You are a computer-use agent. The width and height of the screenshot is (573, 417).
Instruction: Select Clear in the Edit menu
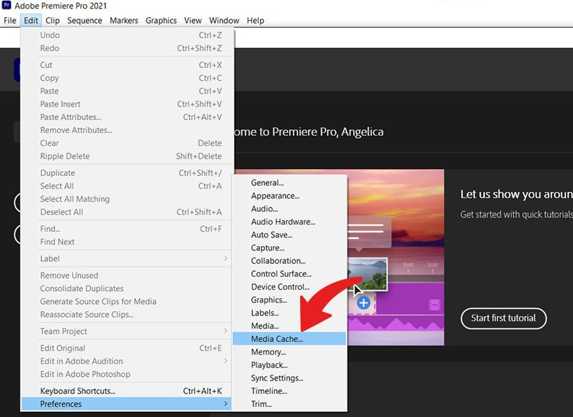[x=127, y=143]
